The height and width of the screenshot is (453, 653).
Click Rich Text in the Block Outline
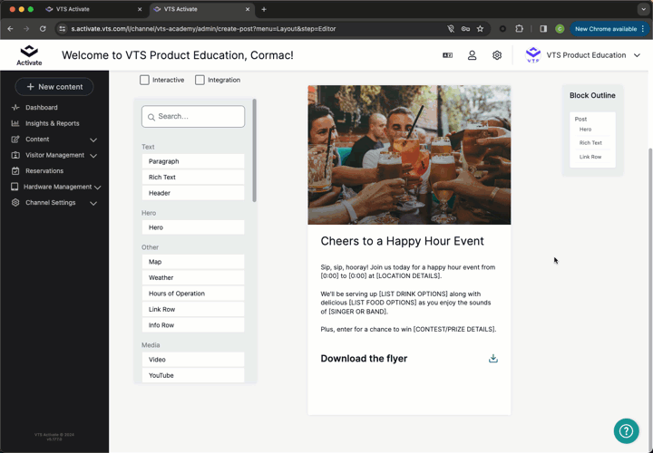pyautogui.click(x=590, y=142)
